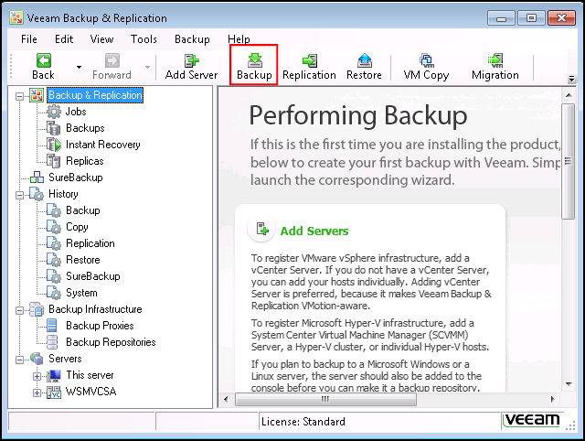
Task: Select the History Replication entry
Action: 90,243
